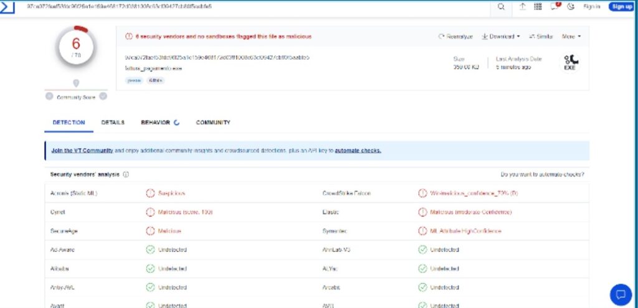Click the search magnifier icon
Image resolution: width=638 pixels, height=308 pixels.
(502, 7)
